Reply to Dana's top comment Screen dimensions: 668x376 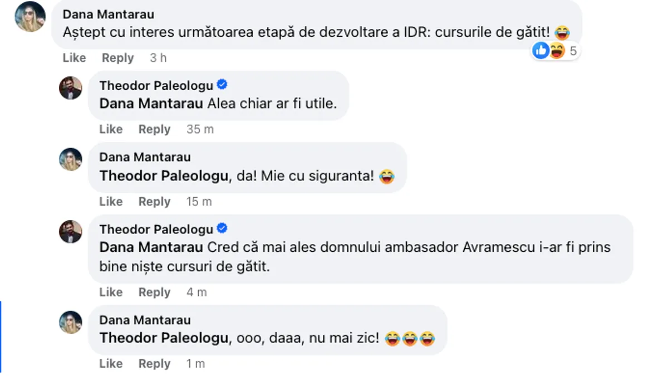[117, 58]
